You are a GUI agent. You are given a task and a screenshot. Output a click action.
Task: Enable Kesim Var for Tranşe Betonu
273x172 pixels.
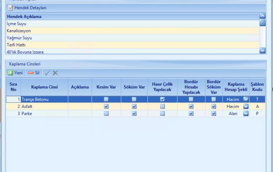point(106,99)
